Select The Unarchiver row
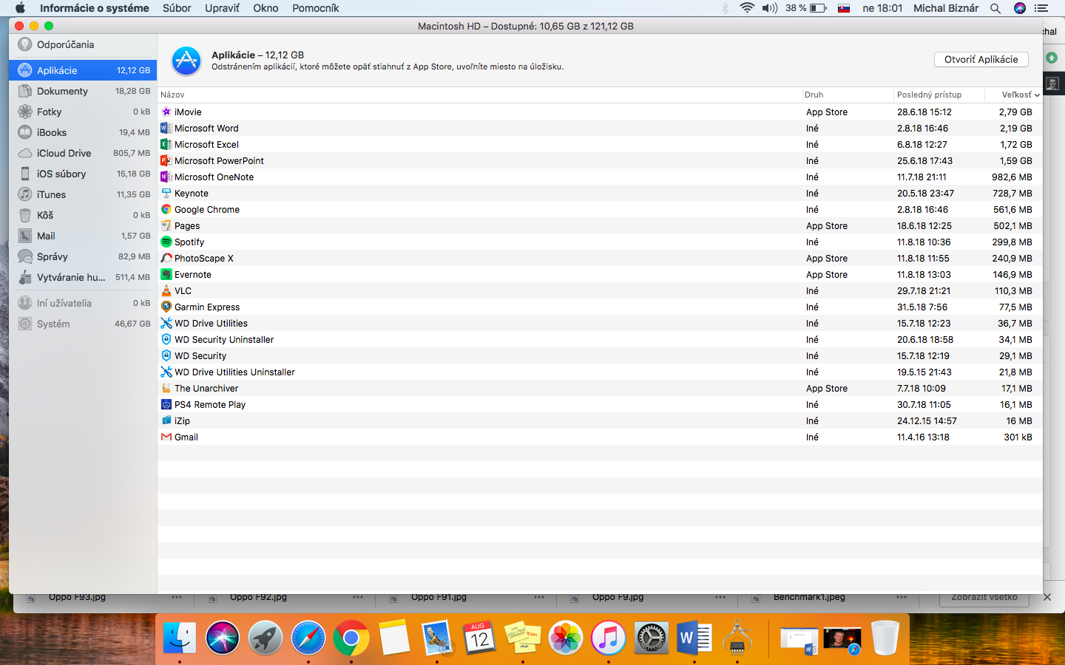The width and height of the screenshot is (1065, 665). pos(600,388)
